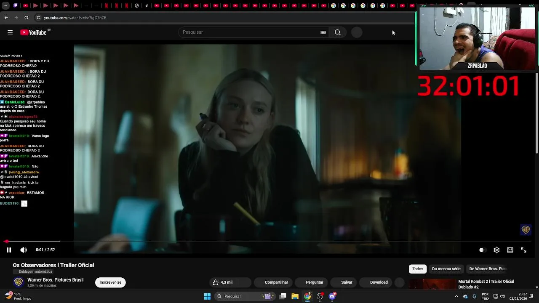The height and width of the screenshot is (303, 539).
Task: Open the Warner Bros. channel avatar
Action: point(19,282)
